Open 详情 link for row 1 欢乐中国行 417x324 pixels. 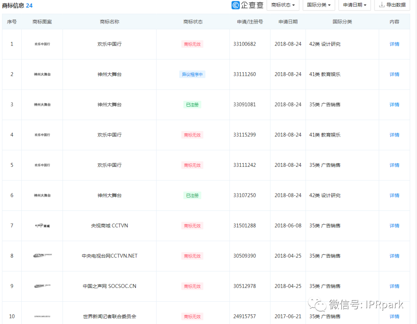tap(394, 44)
